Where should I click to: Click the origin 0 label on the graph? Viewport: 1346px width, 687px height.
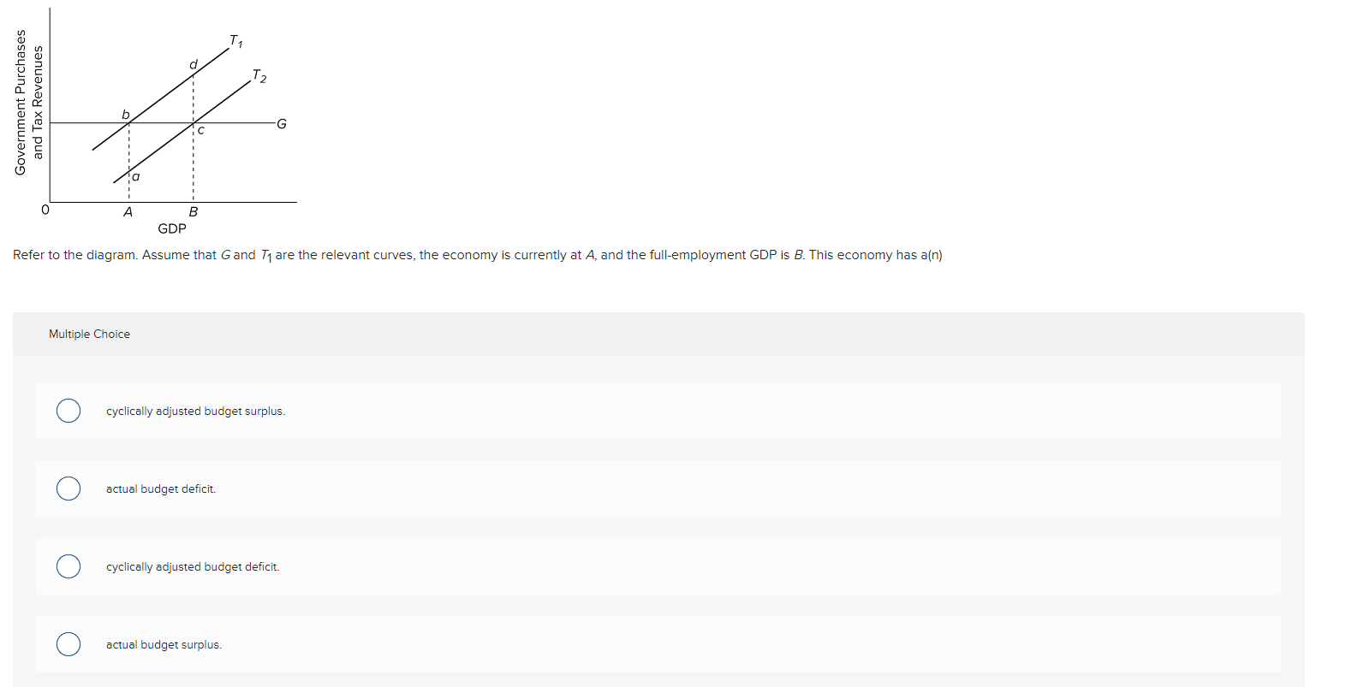[45, 210]
